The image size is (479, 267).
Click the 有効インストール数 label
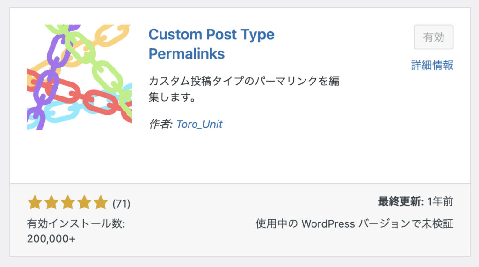tap(76, 223)
